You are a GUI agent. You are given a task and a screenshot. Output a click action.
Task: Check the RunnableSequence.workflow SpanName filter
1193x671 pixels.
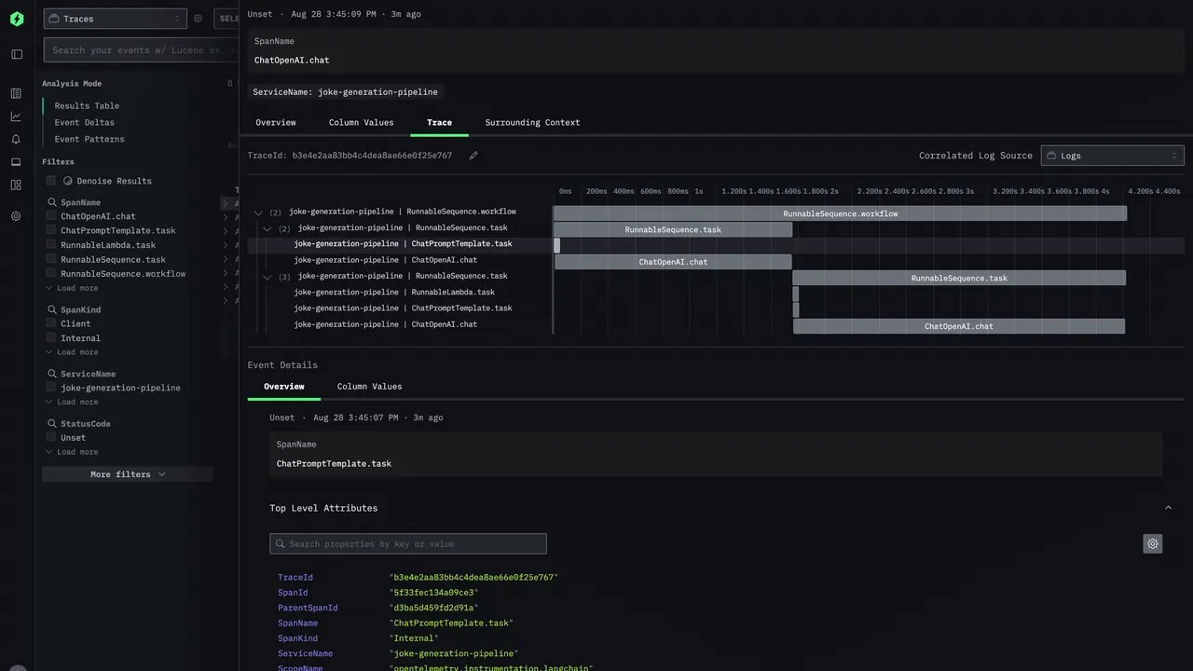pos(51,273)
